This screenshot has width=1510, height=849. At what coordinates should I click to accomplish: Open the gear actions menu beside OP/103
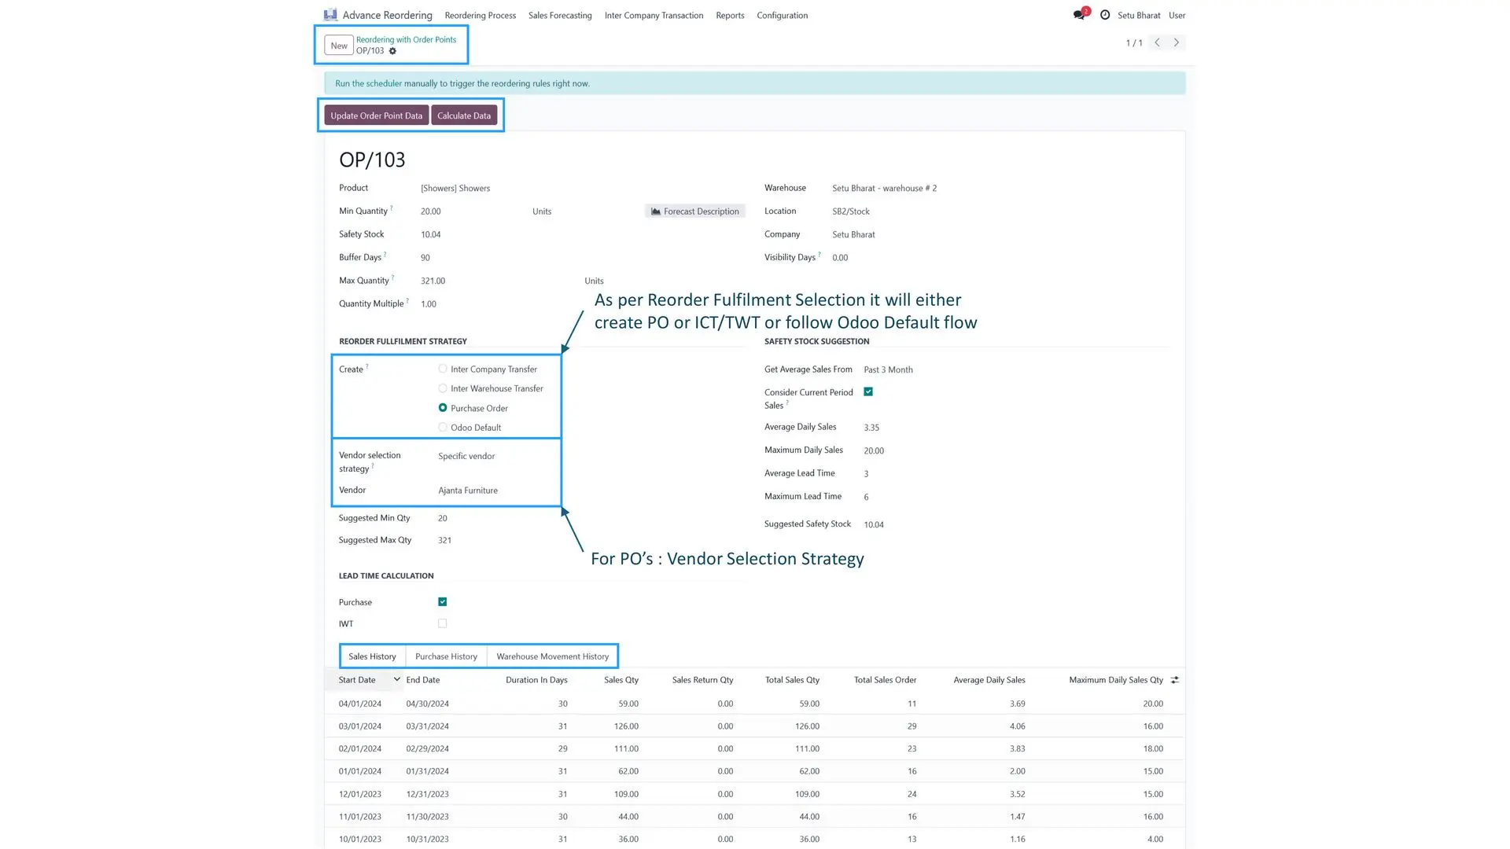tap(392, 51)
